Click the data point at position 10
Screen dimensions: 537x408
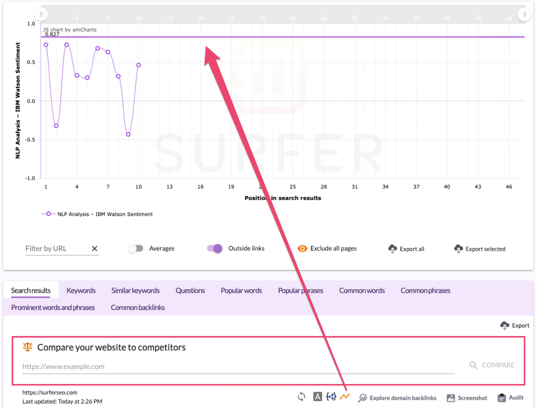coord(138,65)
